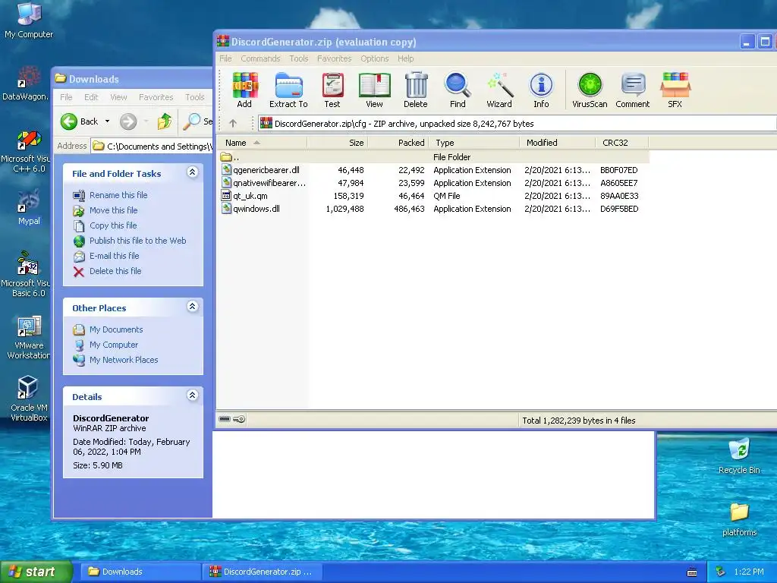Click the Up folder icon in Downloads
This screenshot has height=583, width=777.
point(165,121)
